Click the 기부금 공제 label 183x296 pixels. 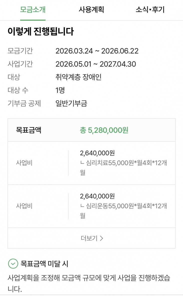[x=24, y=103]
